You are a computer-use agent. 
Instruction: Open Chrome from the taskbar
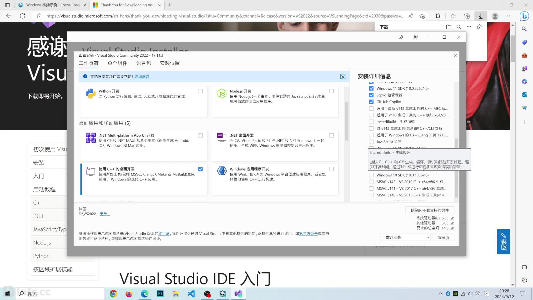pos(113,294)
